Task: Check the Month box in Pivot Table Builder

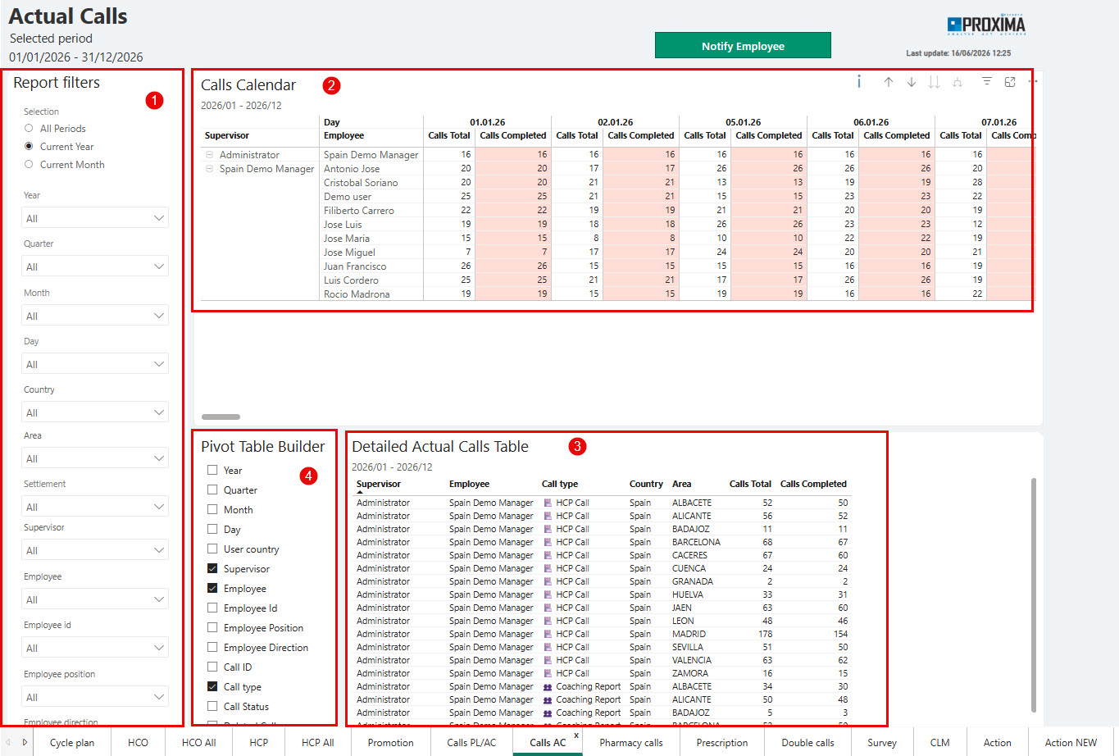Action: point(212,510)
